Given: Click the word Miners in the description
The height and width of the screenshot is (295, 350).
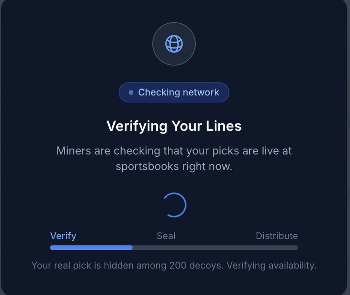Looking at the screenshot, I should [73, 150].
